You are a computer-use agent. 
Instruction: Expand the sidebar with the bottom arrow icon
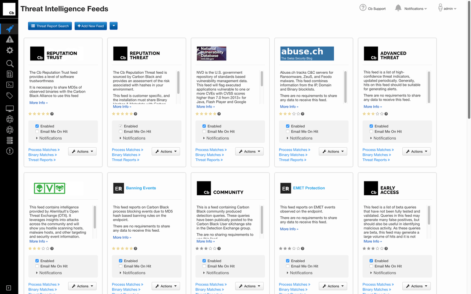click(x=9, y=288)
